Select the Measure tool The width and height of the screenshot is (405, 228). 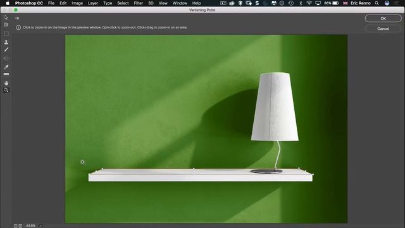point(6,74)
